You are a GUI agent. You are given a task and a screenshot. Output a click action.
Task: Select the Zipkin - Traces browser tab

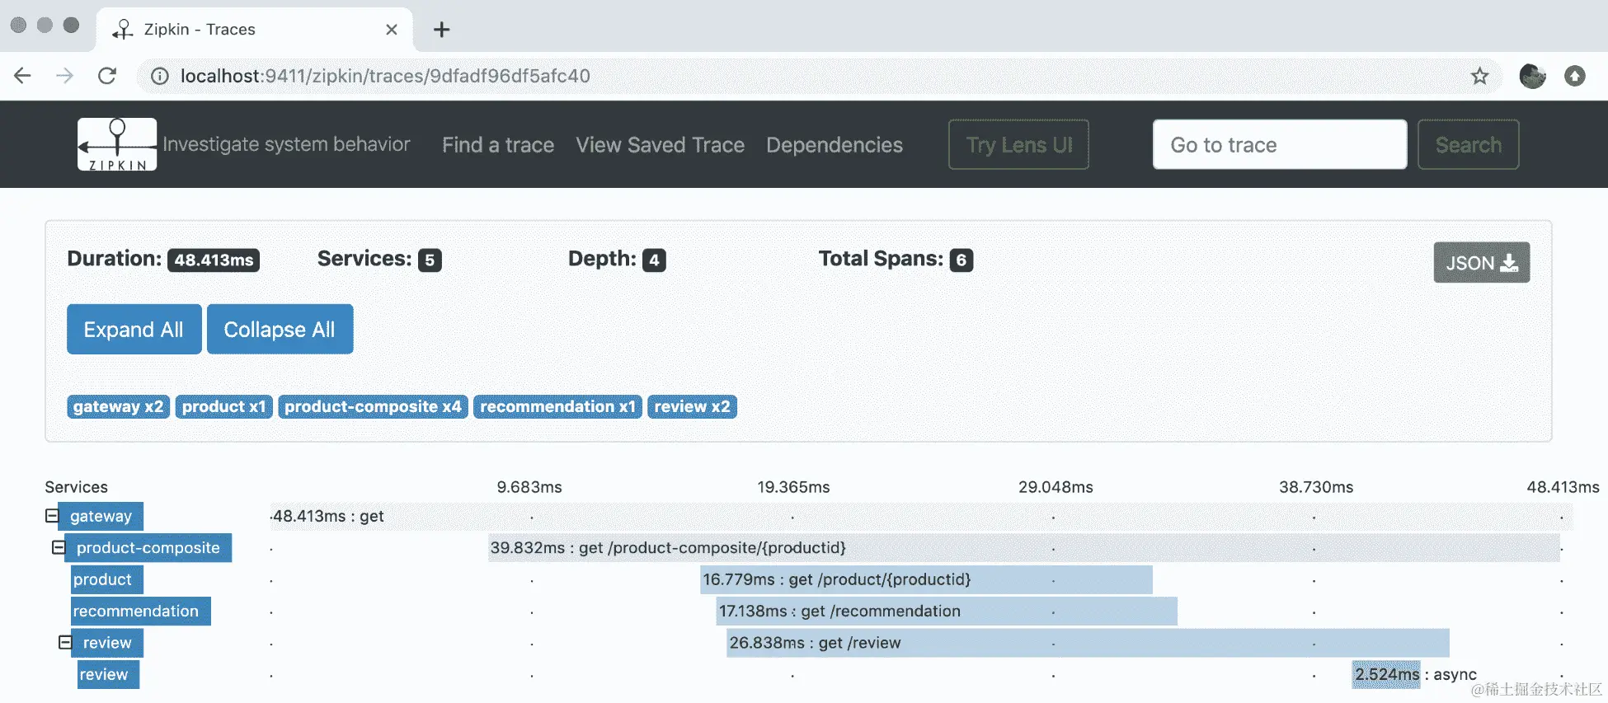(255, 30)
